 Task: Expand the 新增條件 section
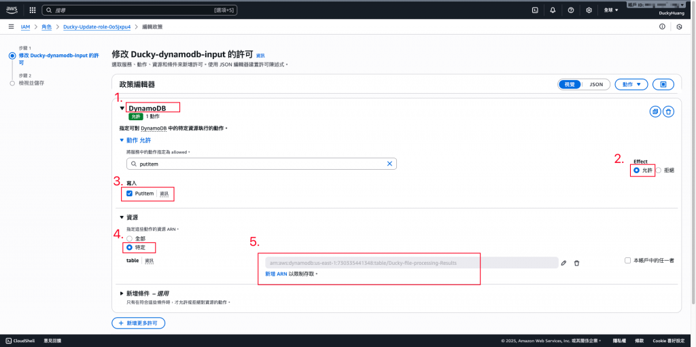pyautogui.click(x=122, y=294)
